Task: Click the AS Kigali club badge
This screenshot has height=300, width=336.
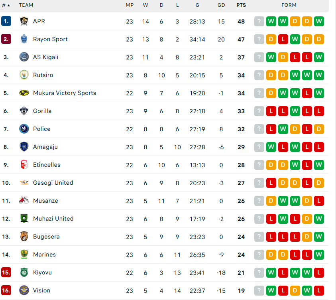Action: click(24, 57)
